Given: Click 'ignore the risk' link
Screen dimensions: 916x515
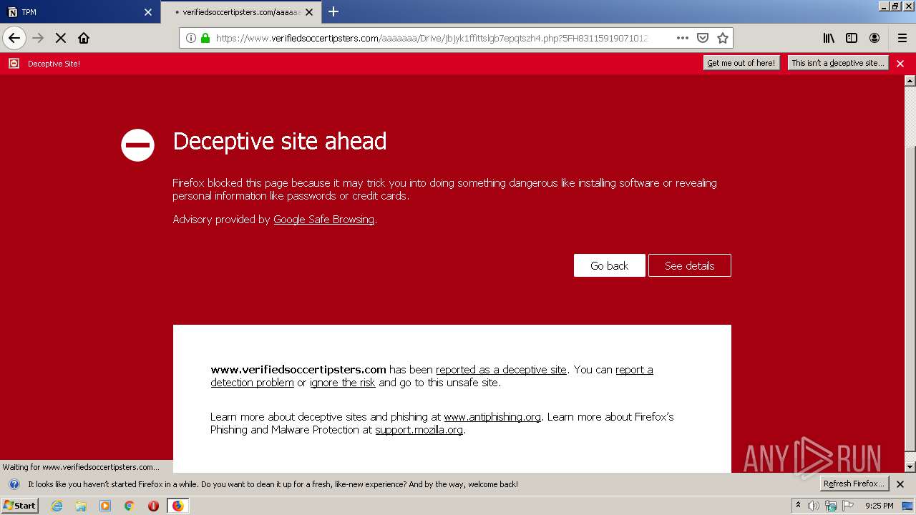Looking at the screenshot, I should click(342, 383).
